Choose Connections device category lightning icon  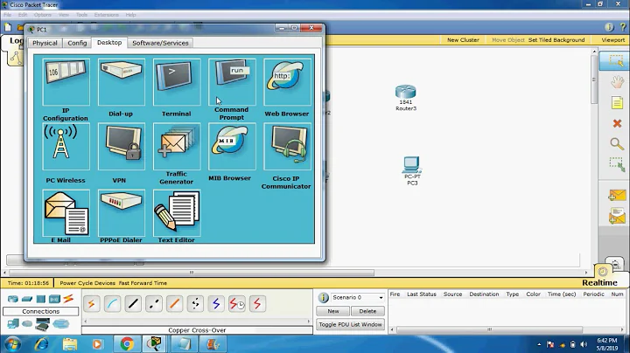[68, 299]
